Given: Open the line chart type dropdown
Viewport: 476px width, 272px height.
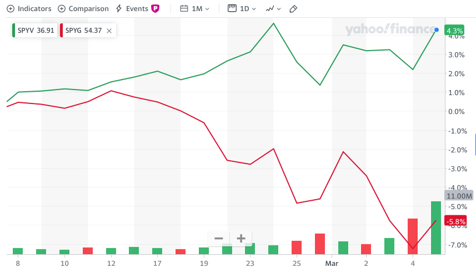Looking at the screenshot, I should (x=273, y=9).
